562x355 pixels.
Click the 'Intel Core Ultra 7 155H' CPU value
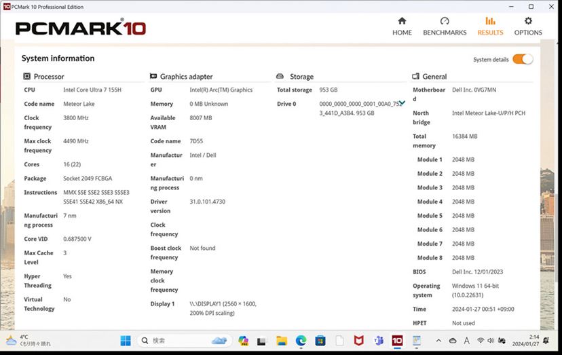[x=92, y=90]
